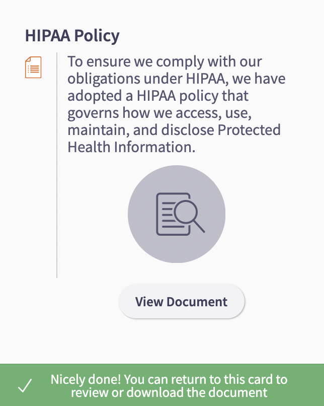Click the 'Health Information.' text line
Screen dimensions: 324x406
tap(130, 147)
